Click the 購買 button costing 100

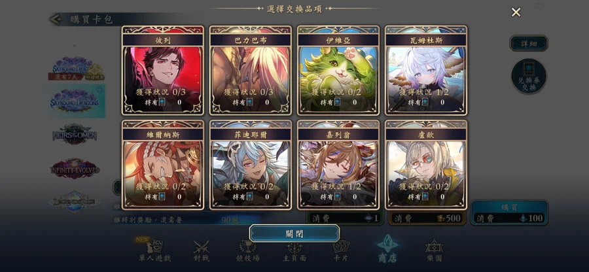509,212
